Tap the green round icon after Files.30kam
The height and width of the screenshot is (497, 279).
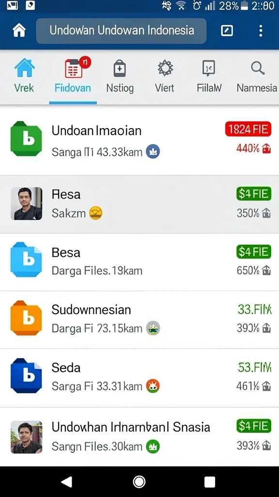point(153,447)
